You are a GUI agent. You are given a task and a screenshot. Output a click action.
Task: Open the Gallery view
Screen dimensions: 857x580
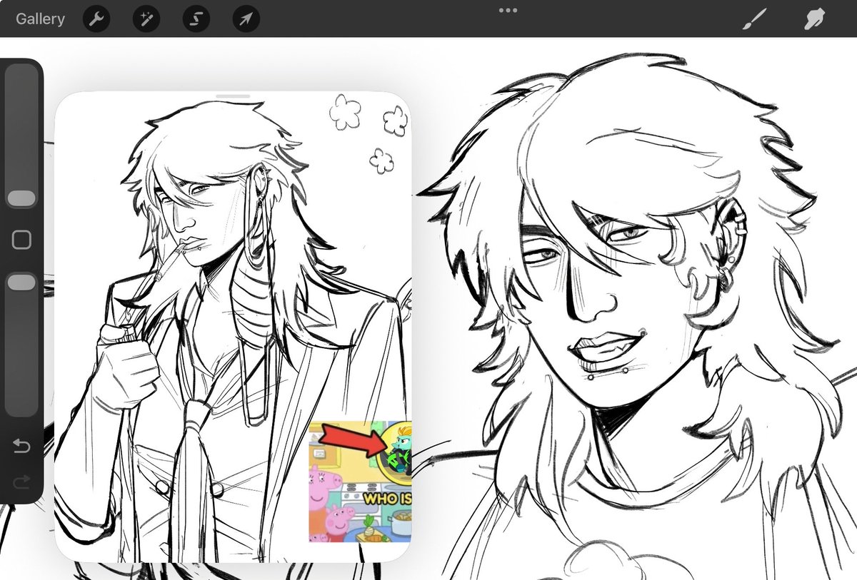tap(41, 19)
